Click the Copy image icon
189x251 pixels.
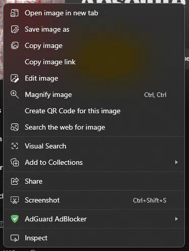[15, 45]
